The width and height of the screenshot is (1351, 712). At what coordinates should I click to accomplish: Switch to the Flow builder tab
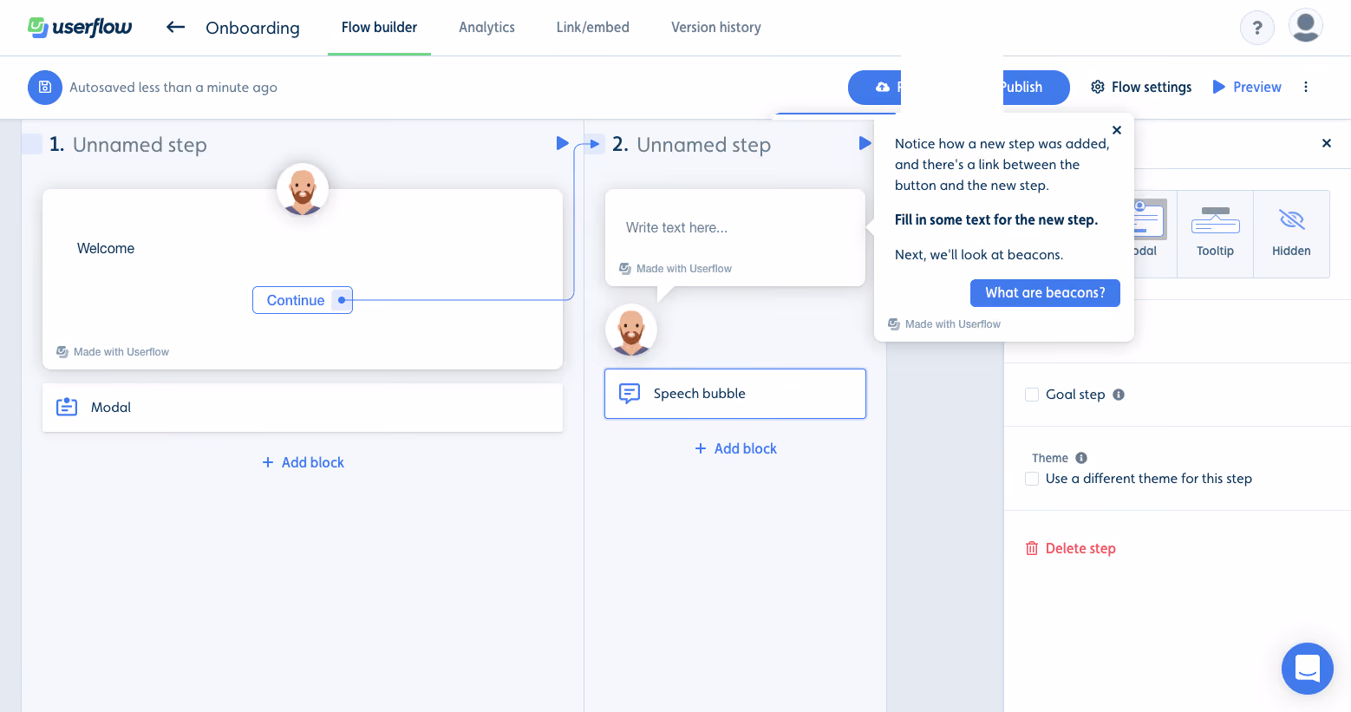[379, 28]
